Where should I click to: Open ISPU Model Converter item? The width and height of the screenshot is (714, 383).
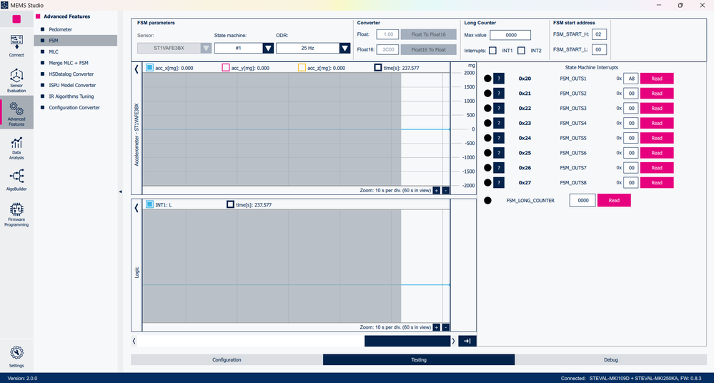coord(72,85)
